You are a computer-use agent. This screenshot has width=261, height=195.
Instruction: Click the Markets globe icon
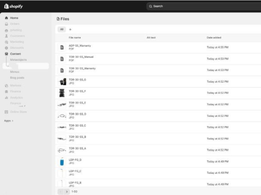coord(7,86)
